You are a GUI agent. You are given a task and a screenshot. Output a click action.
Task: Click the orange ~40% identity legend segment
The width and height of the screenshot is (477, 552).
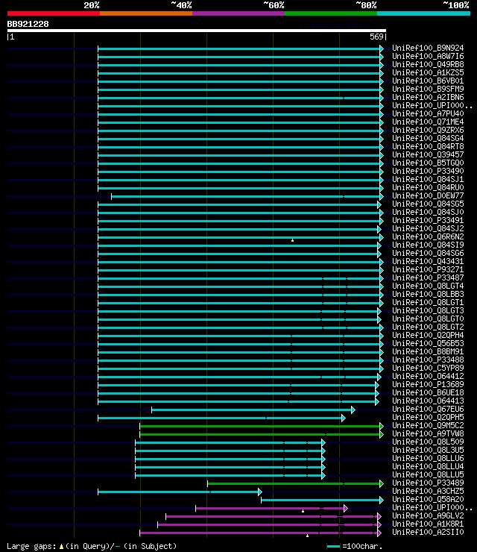(146, 13)
